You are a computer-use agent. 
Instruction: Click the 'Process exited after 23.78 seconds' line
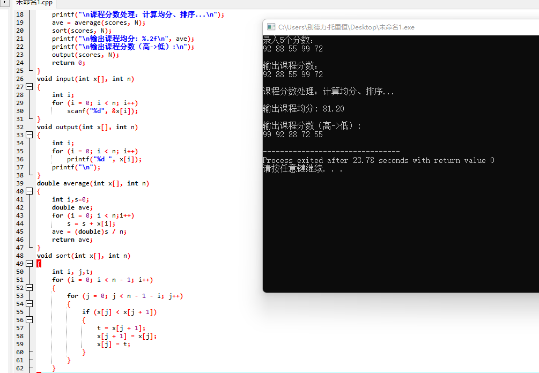click(x=379, y=160)
